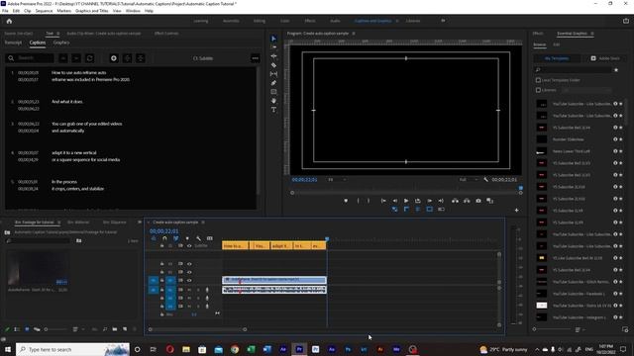This screenshot has height=356, width=634.
Task: Toggle the Subtitle track lock
Action: [x=161, y=246]
